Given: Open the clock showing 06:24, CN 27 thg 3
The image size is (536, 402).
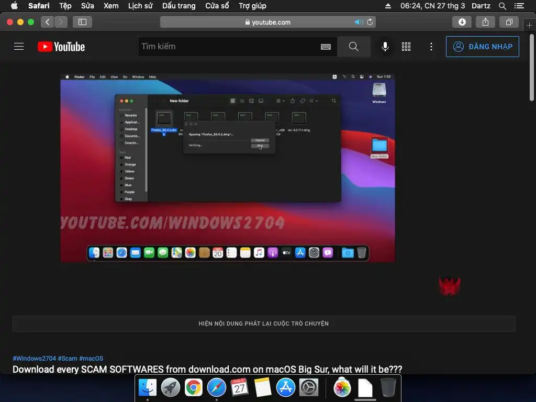Looking at the screenshot, I should [432, 6].
